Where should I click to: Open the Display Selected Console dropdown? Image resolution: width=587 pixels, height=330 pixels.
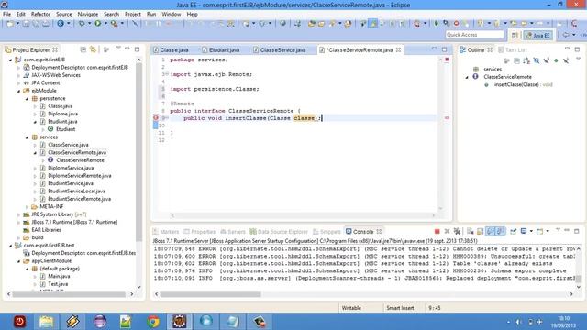click(x=531, y=232)
